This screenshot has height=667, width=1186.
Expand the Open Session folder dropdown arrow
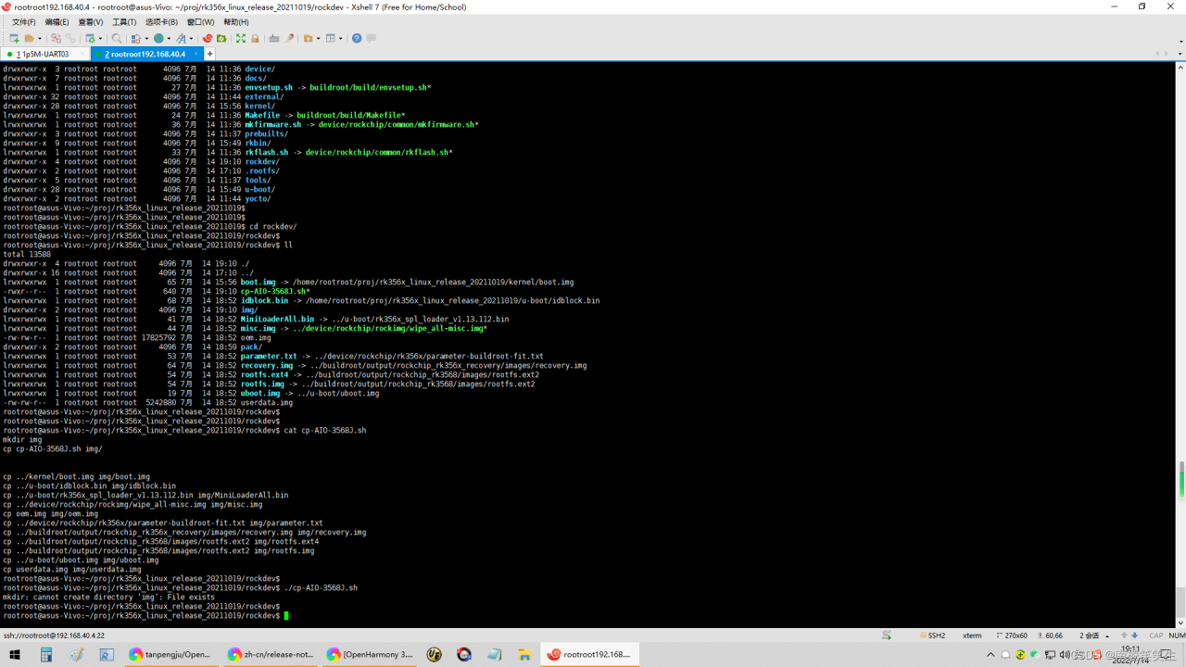click(40, 39)
